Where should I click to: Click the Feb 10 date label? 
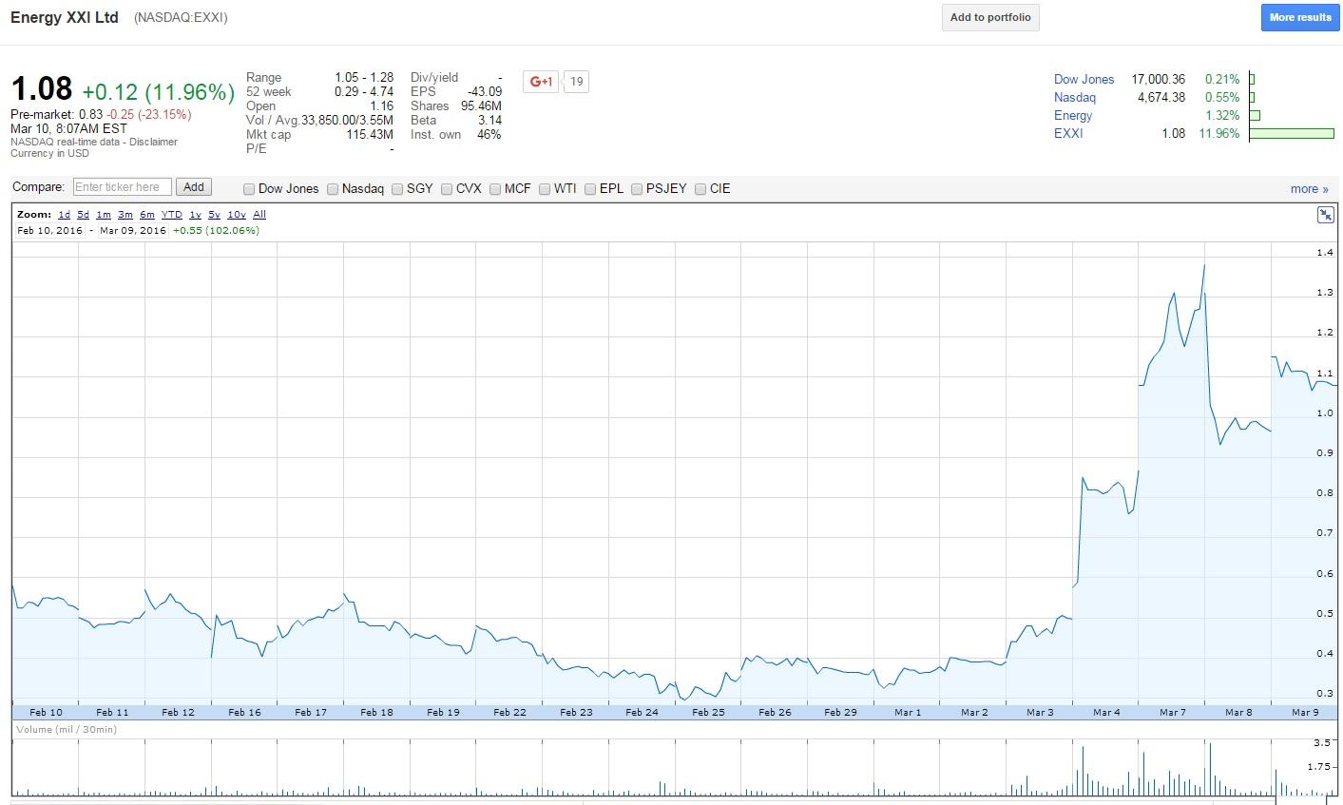(46, 712)
